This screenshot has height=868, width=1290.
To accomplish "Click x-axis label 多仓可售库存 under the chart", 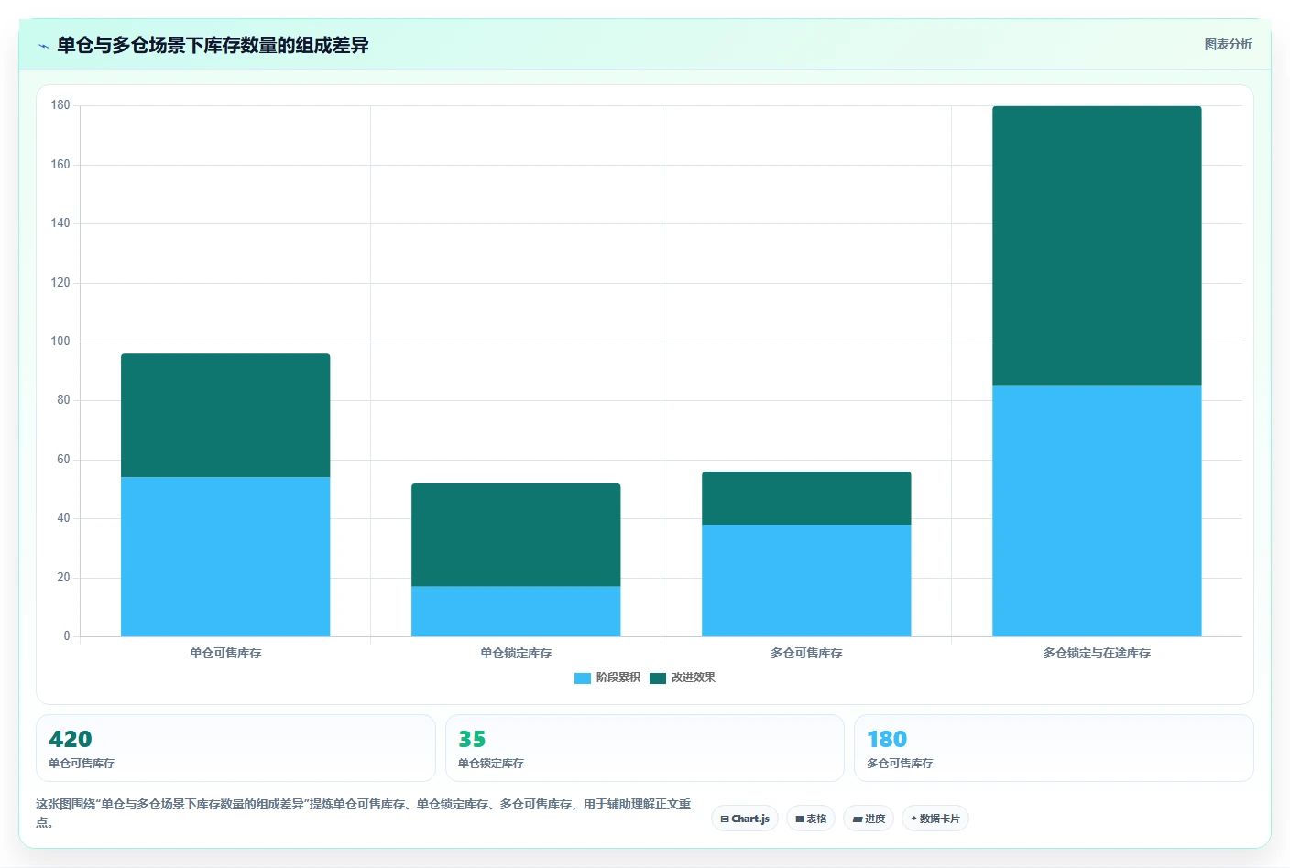I will (806, 653).
